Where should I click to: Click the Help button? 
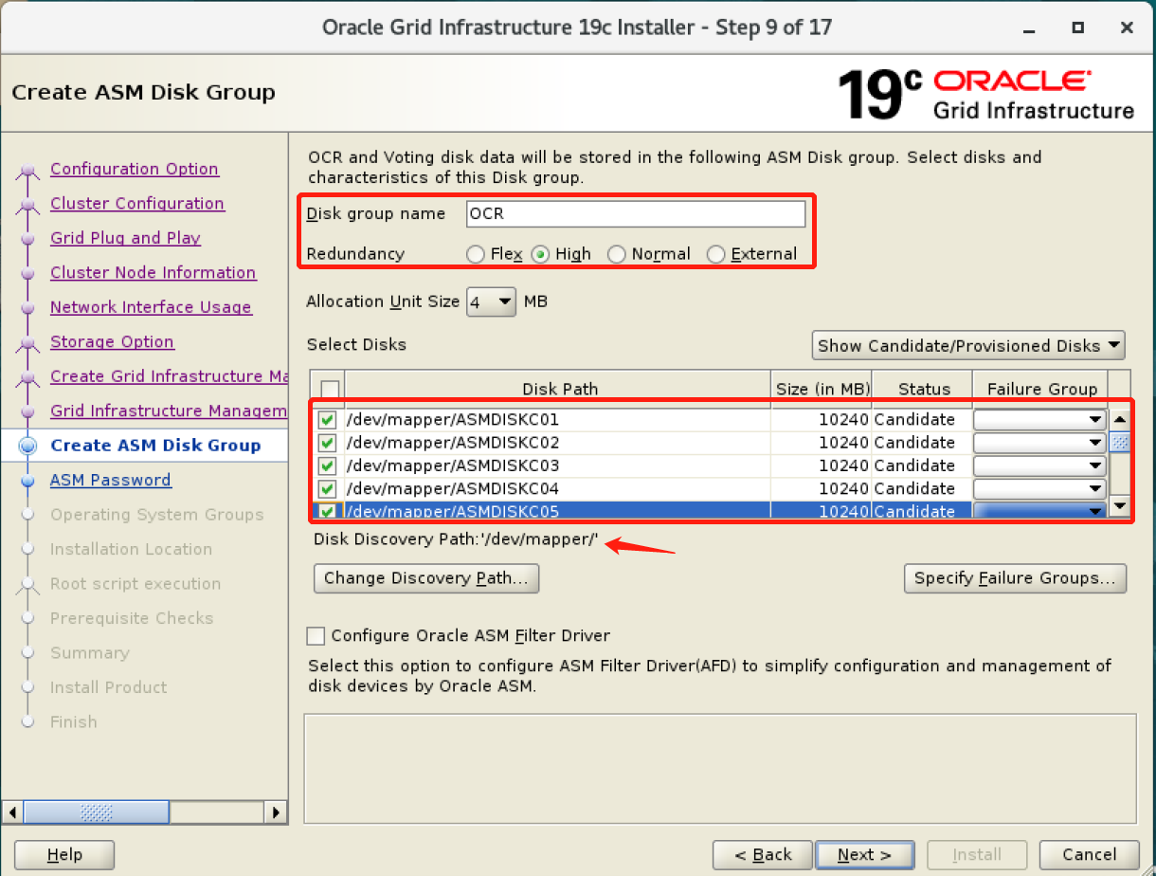64,855
